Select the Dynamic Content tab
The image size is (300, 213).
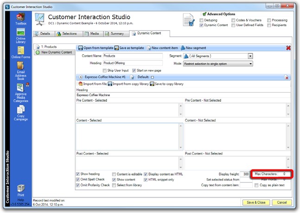(x=149, y=33)
